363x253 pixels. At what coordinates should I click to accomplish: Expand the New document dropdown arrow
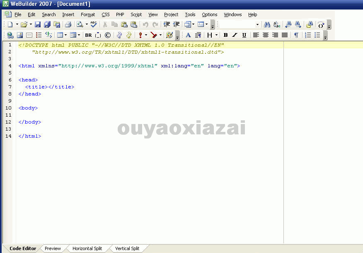[17, 24]
